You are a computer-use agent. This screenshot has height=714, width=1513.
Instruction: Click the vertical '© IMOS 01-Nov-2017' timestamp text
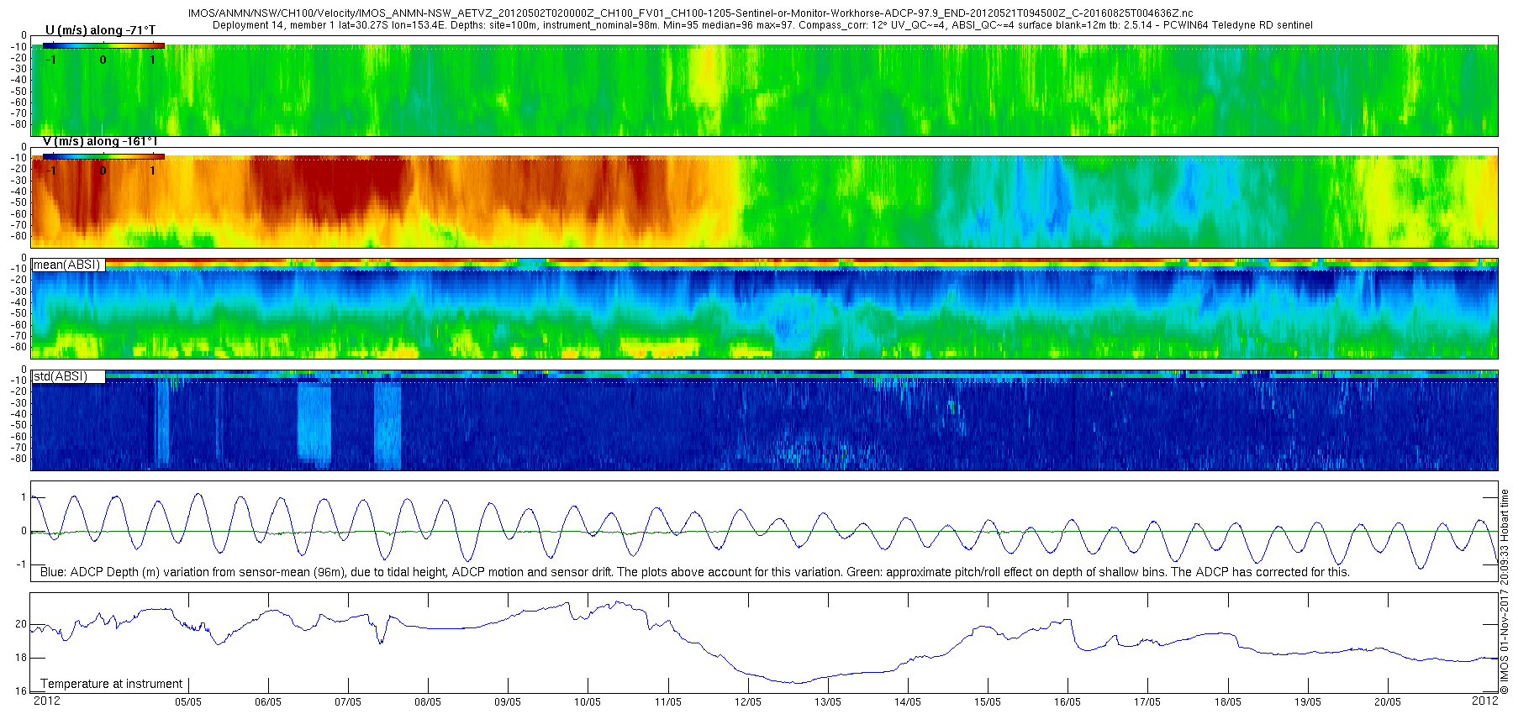(1505, 592)
